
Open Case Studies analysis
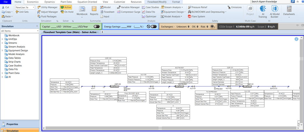[x=151, y=7]
